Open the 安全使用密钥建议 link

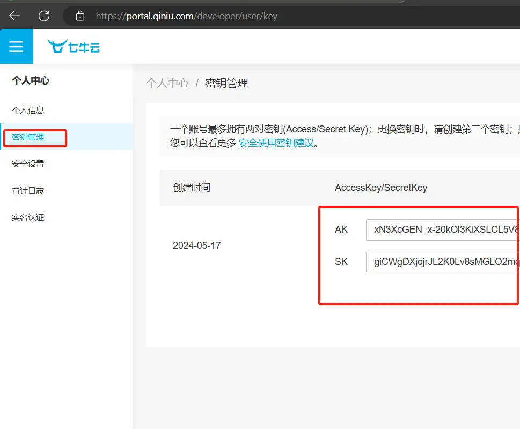[276, 143]
